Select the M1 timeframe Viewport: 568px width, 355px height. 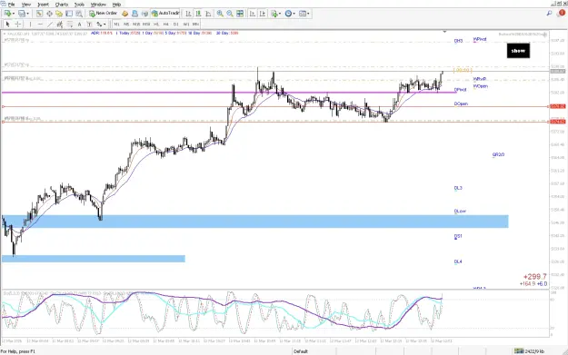point(116,25)
